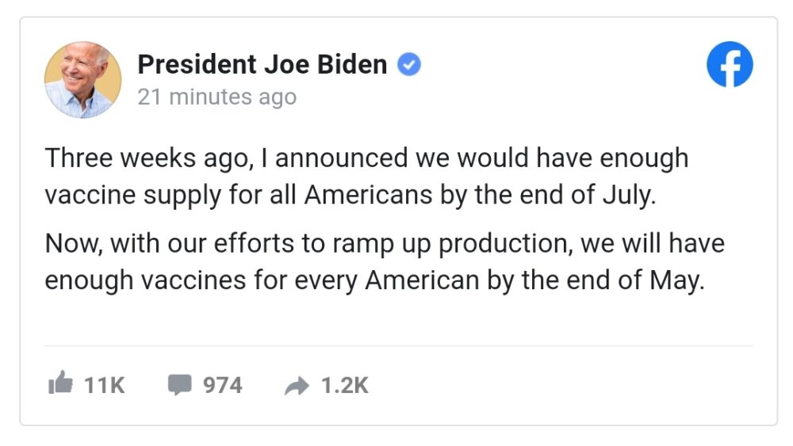Open Joe Biden's profile picture
Image resolution: width=793 pixels, height=446 pixels.
(x=83, y=80)
